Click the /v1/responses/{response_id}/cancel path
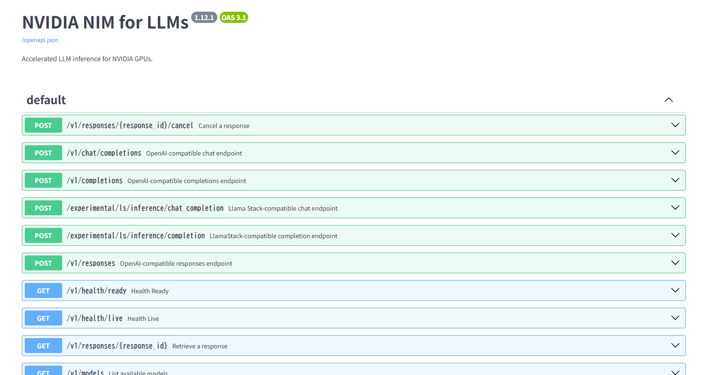Viewport: 709px width, 375px height. [x=130, y=125]
